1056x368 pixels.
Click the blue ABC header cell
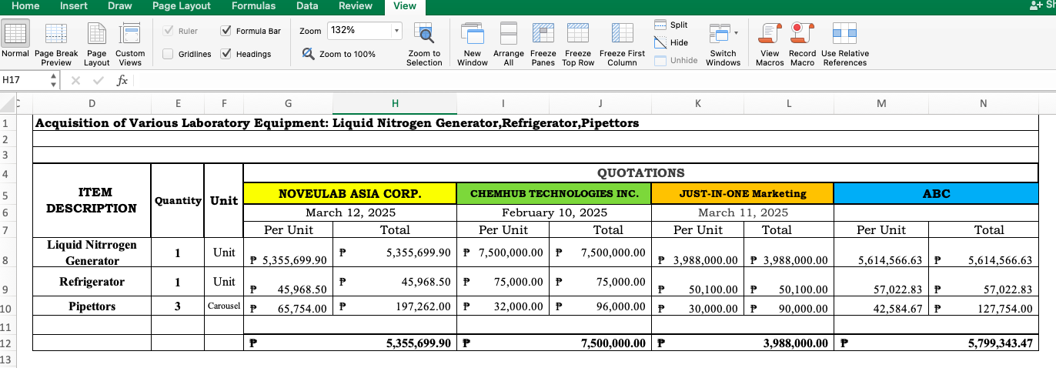coord(936,193)
